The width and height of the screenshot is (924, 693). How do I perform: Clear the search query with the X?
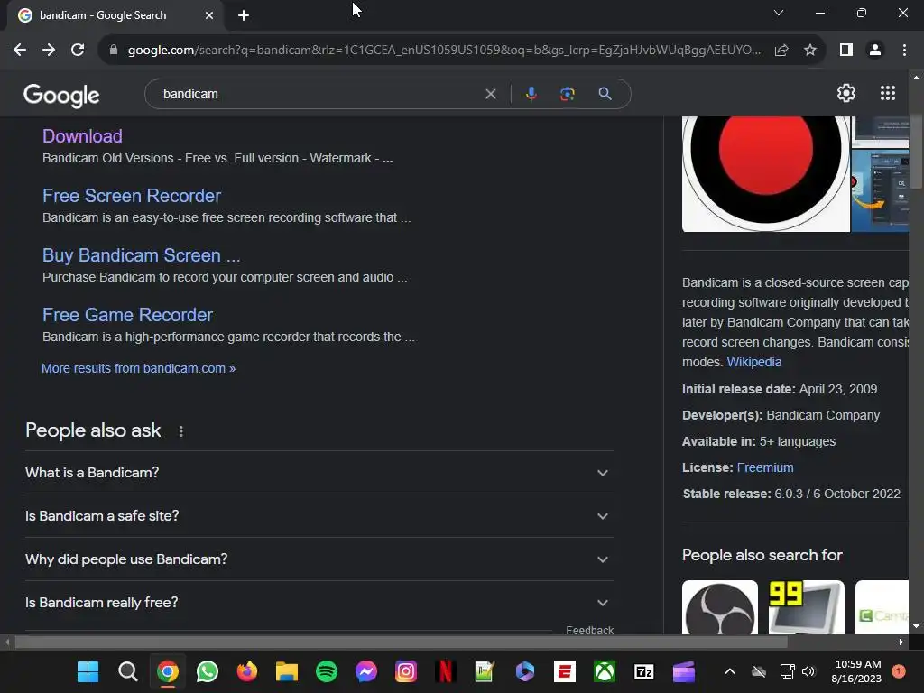click(x=490, y=94)
